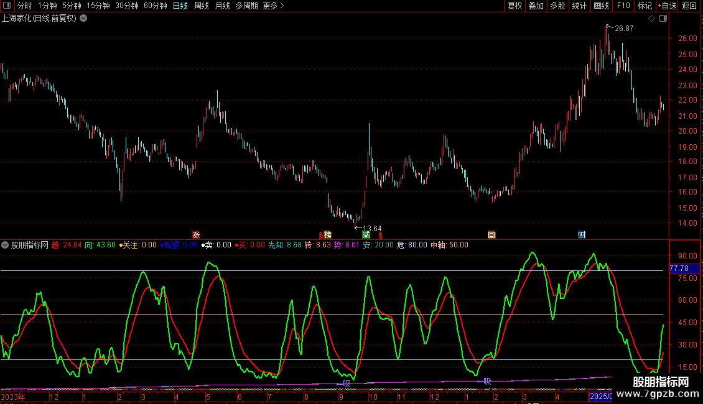Click the 中轴: 50.00 value
Image resolution: width=703 pixels, height=404 pixels.
[x=449, y=245]
